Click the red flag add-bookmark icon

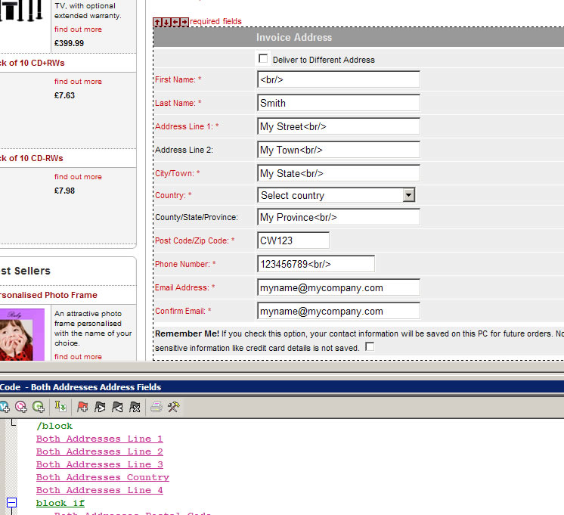click(x=81, y=407)
